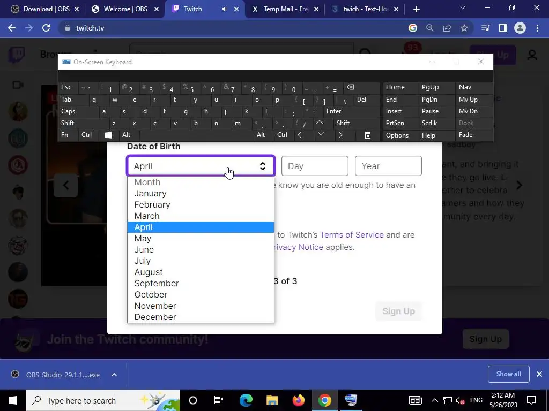Image resolution: width=549 pixels, height=411 pixels.
Task: Open a new browser tab
Action: coord(416,9)
